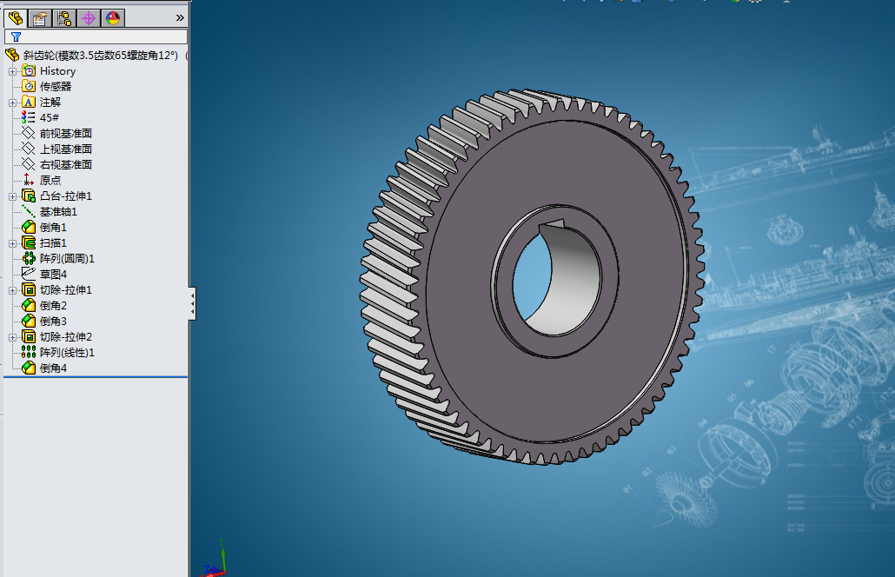This screenshot has height=577, width=895.
Task: Expand the 扫描1 sweep feature
Action: (x=12, y=243)
